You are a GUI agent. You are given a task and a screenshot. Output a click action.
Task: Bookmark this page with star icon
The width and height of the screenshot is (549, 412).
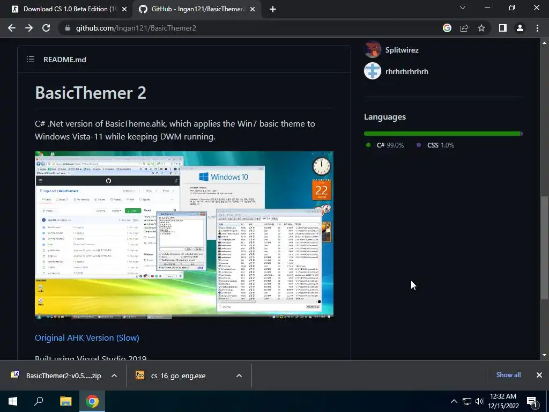pyautogui.click(x=481, y=28)
